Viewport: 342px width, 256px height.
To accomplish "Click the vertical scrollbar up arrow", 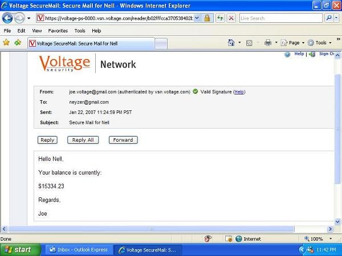I will click(337, 55).
